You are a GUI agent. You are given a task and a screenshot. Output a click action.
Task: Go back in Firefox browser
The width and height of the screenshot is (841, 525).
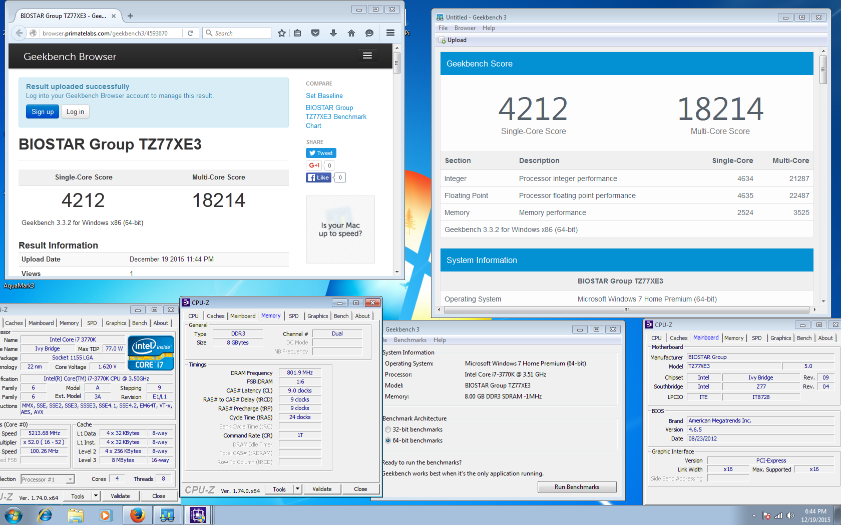[19, 33]
